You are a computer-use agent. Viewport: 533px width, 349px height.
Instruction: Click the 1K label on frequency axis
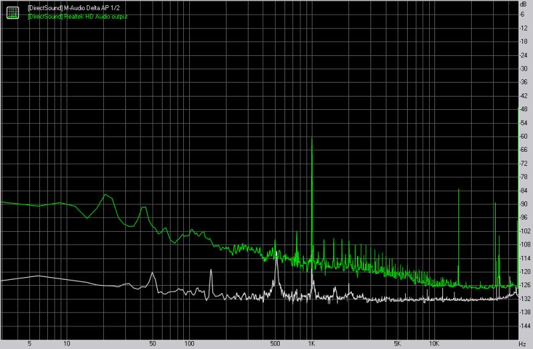click(x=312, y=344)
